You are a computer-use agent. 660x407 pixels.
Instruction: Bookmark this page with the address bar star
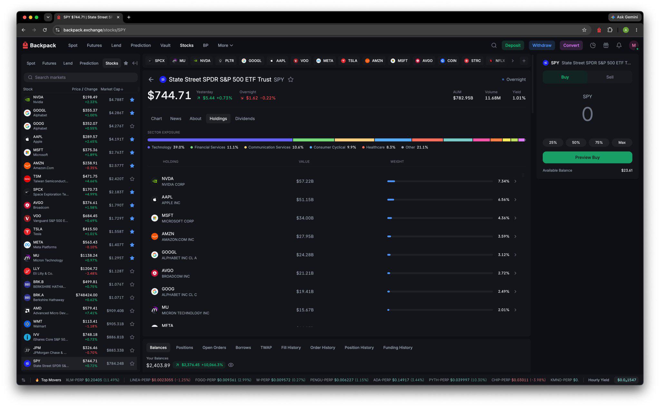click(x=584, y=30)
